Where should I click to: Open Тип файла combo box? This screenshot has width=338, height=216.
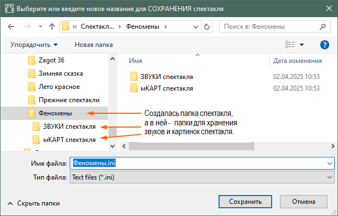tap(202, 177)
